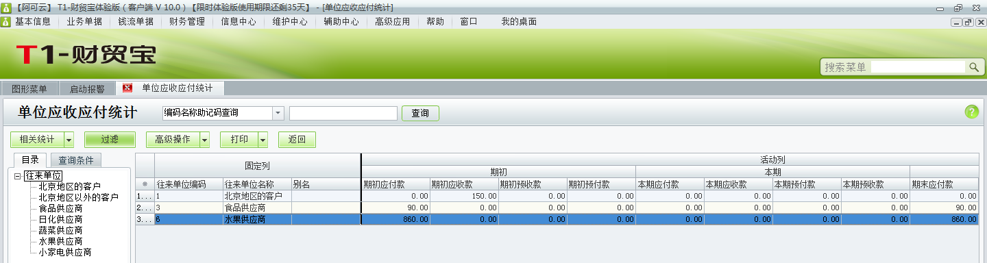
Task: Select 水果供应商 in the tree
Action: (61, 241)
